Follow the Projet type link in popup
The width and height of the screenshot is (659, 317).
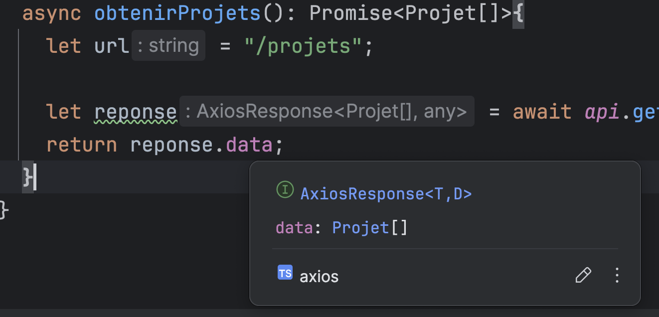[360, 228]
